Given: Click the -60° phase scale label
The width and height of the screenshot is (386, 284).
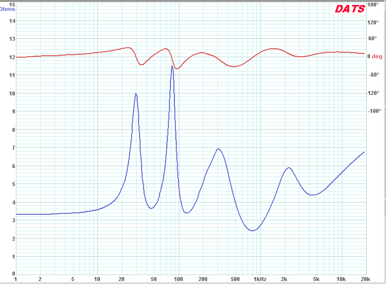Looking at the screenshot, I should coord(373,75).
